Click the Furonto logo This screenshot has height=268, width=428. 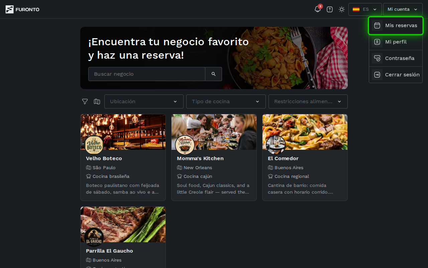coord(22,9)
